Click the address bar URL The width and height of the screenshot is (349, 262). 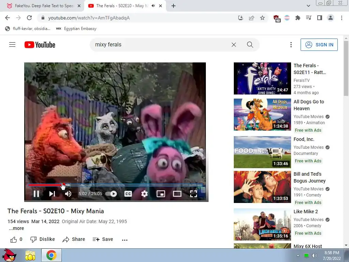click(89, 18)
